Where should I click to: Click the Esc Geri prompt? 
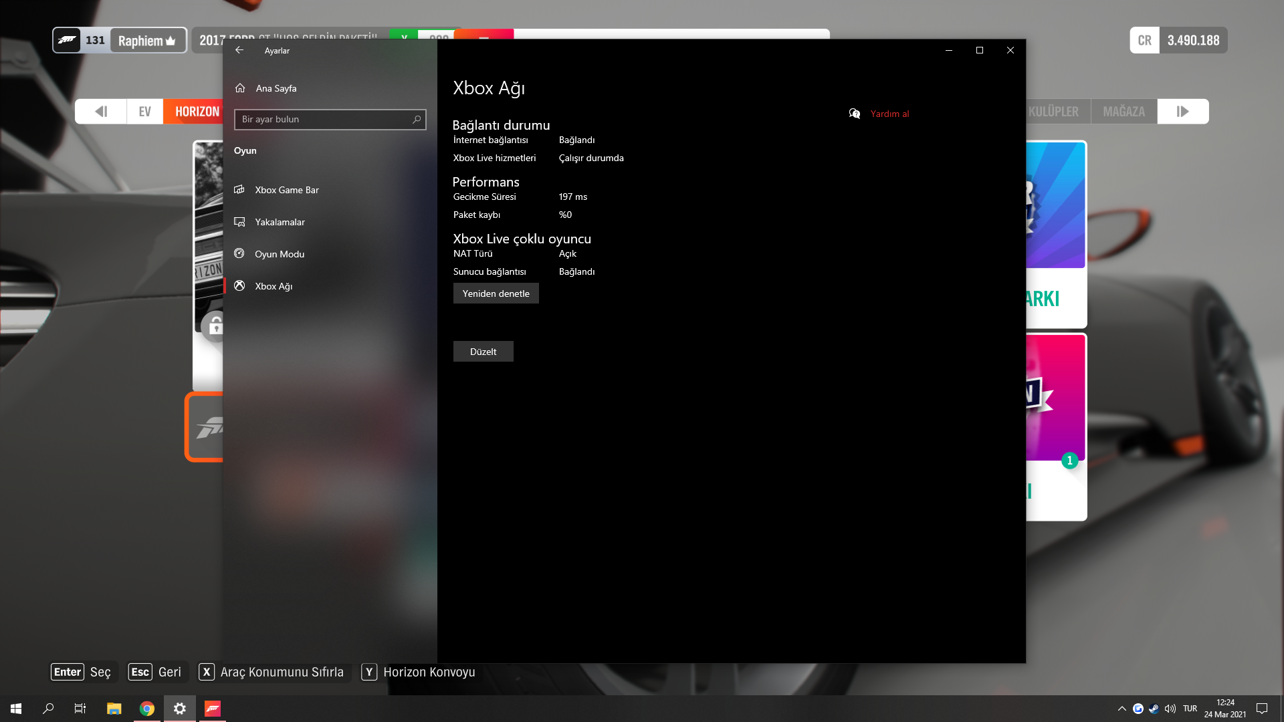pyautogui.click(x=155, y=672)
